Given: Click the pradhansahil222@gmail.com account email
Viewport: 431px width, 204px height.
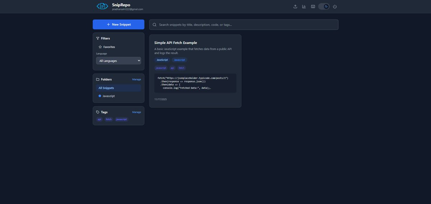Looking at the screenshot, I should [x=128, y=9].
